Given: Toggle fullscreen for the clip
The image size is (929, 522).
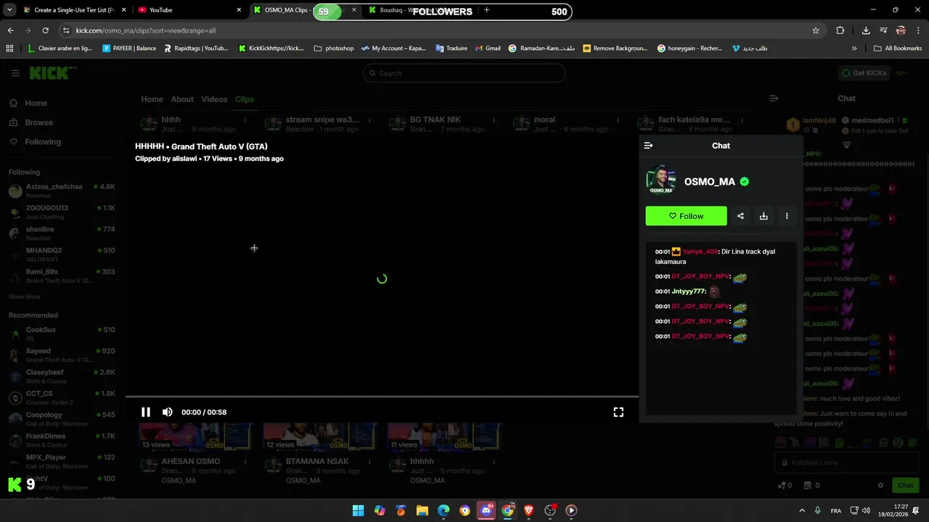Looking at the screenshot, I should (618, 412).
